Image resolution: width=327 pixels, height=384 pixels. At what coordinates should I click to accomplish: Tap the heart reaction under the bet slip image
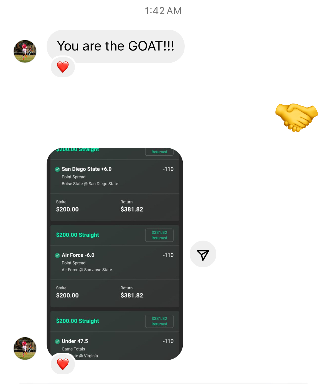coord(63,364)
